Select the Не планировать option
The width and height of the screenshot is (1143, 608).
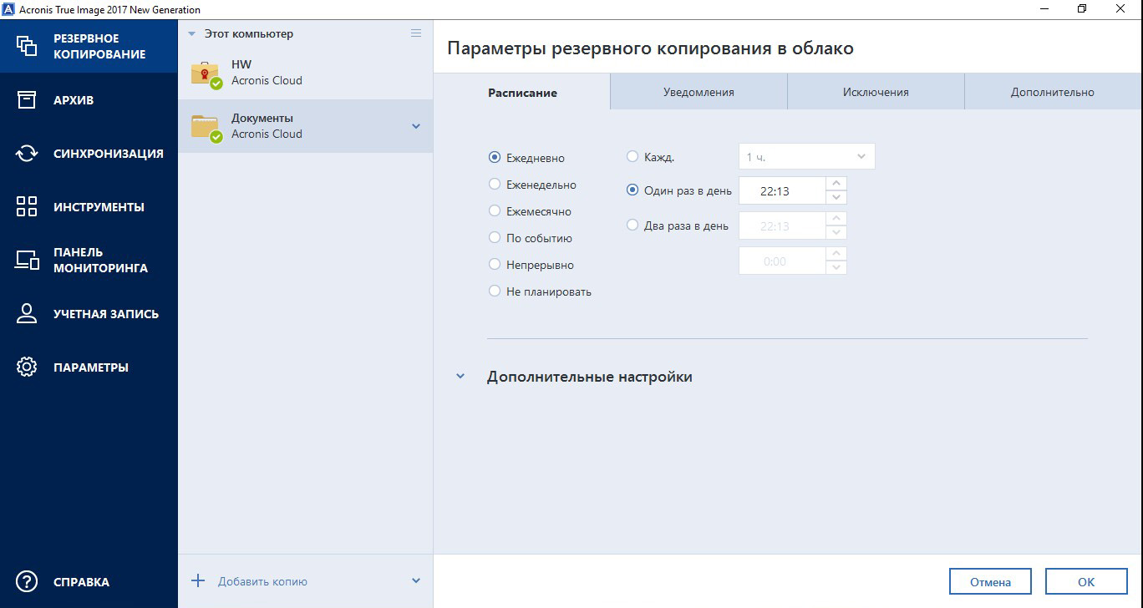[x=495, y=291]
